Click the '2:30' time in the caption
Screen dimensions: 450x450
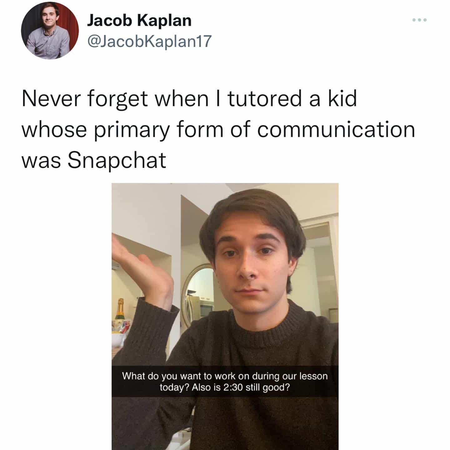233,387
